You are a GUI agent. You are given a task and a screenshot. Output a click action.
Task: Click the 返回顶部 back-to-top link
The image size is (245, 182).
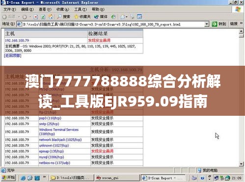point(13,55)
